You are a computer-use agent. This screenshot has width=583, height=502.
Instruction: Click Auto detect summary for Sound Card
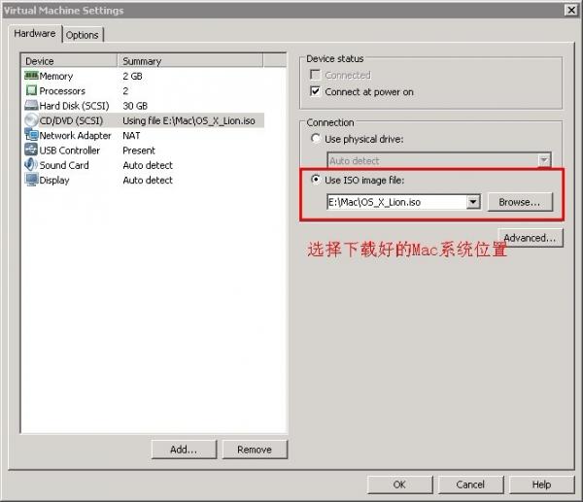coord(148,165)
